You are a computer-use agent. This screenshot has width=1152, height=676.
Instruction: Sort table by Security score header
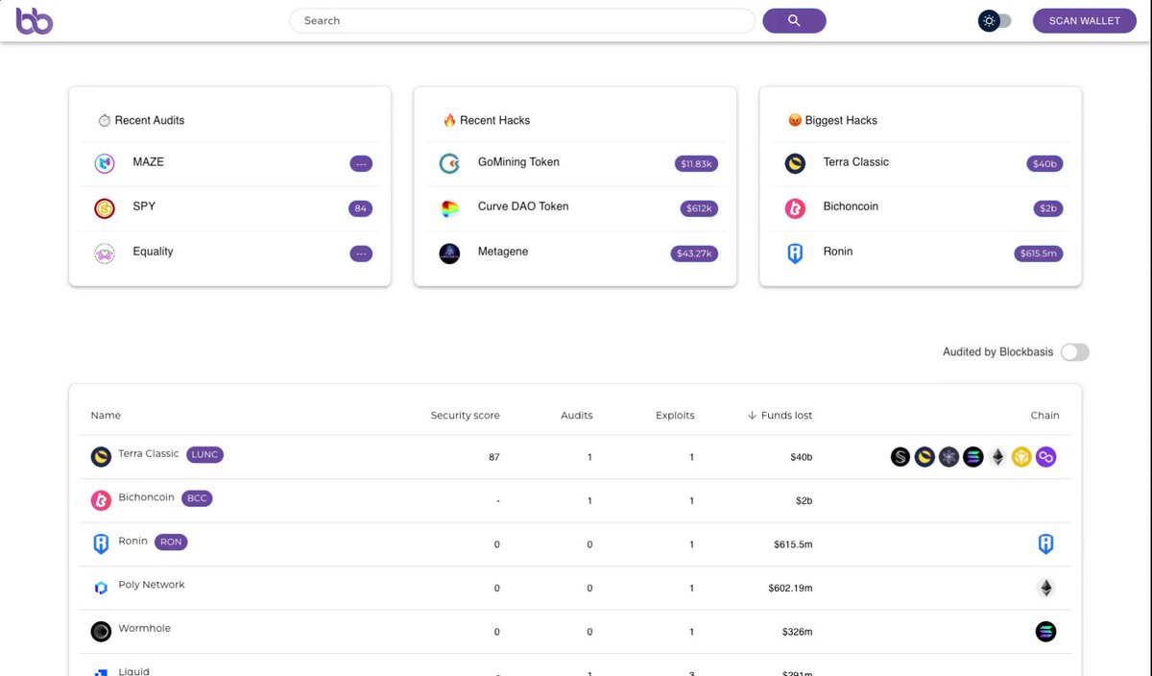(x=465, y=416)
